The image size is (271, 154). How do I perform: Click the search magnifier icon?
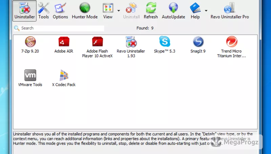click(x=17, y=28)
